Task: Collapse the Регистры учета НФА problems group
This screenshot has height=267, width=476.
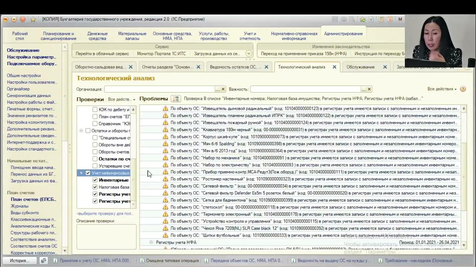Action: [x=151, y=243]
